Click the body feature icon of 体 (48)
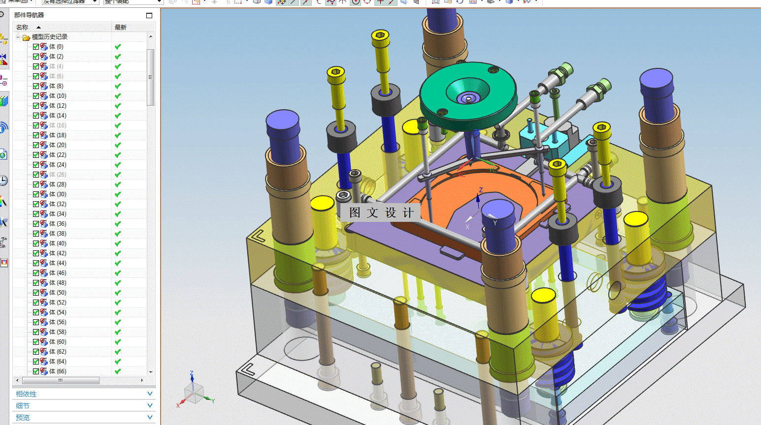The height and width of the screenshot is (425, 761). 44,283
